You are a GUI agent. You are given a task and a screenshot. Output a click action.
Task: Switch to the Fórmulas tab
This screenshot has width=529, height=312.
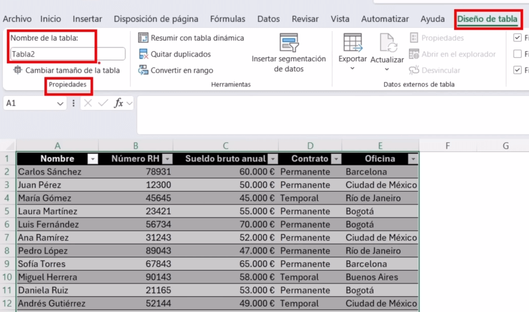pos(228,19)
